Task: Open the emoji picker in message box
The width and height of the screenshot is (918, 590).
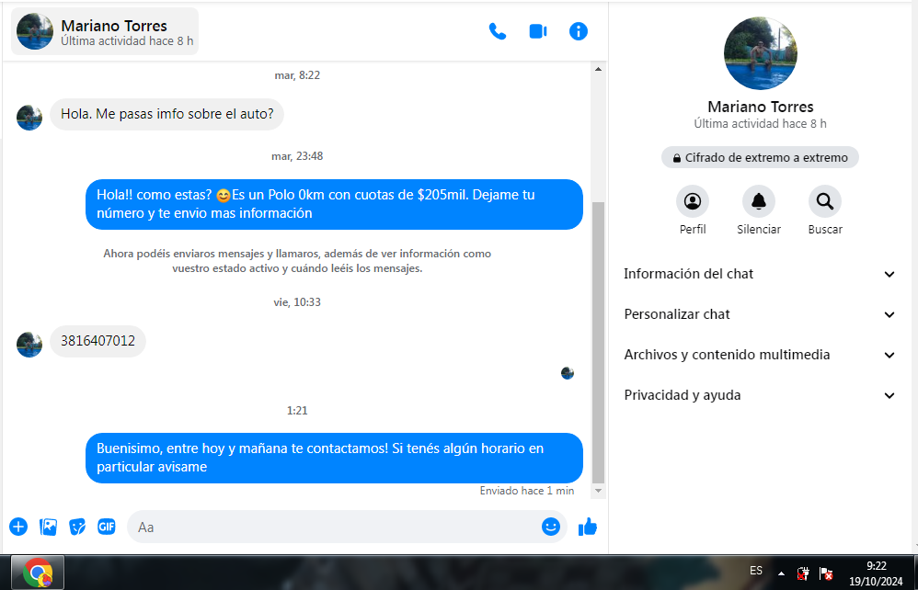Action: tap(551, 527)
